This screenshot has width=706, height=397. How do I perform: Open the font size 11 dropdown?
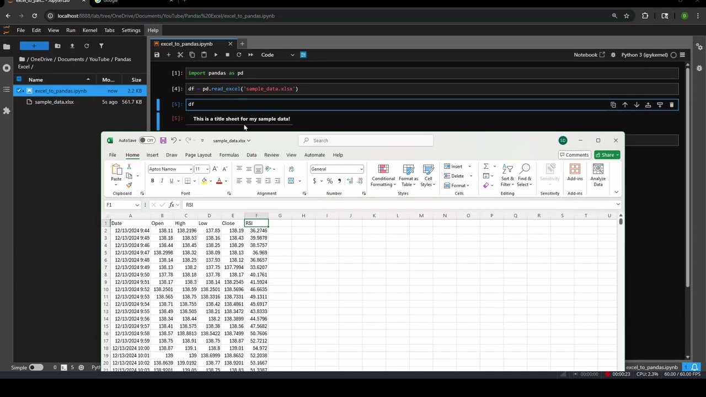(x=207, y=169)
